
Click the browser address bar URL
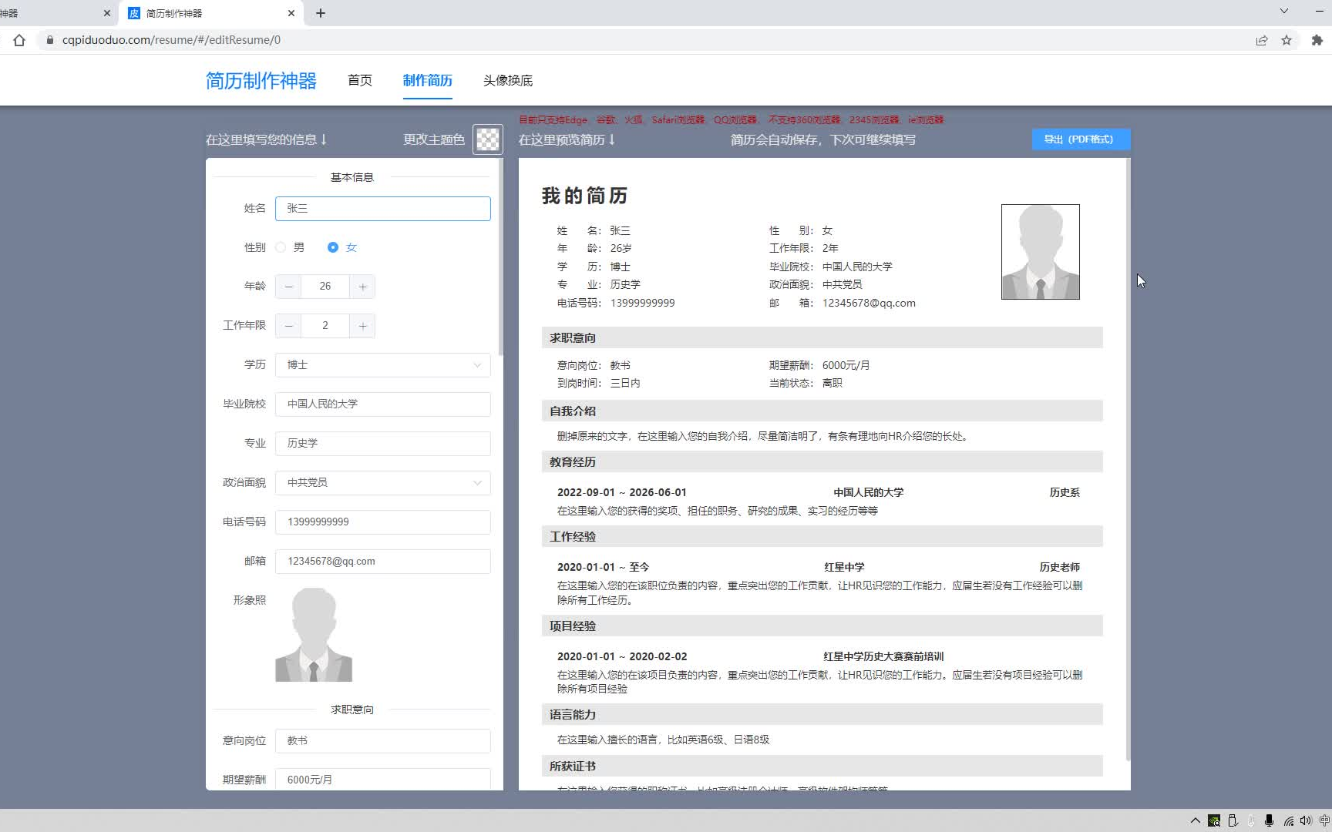click(x=171, y=40)
